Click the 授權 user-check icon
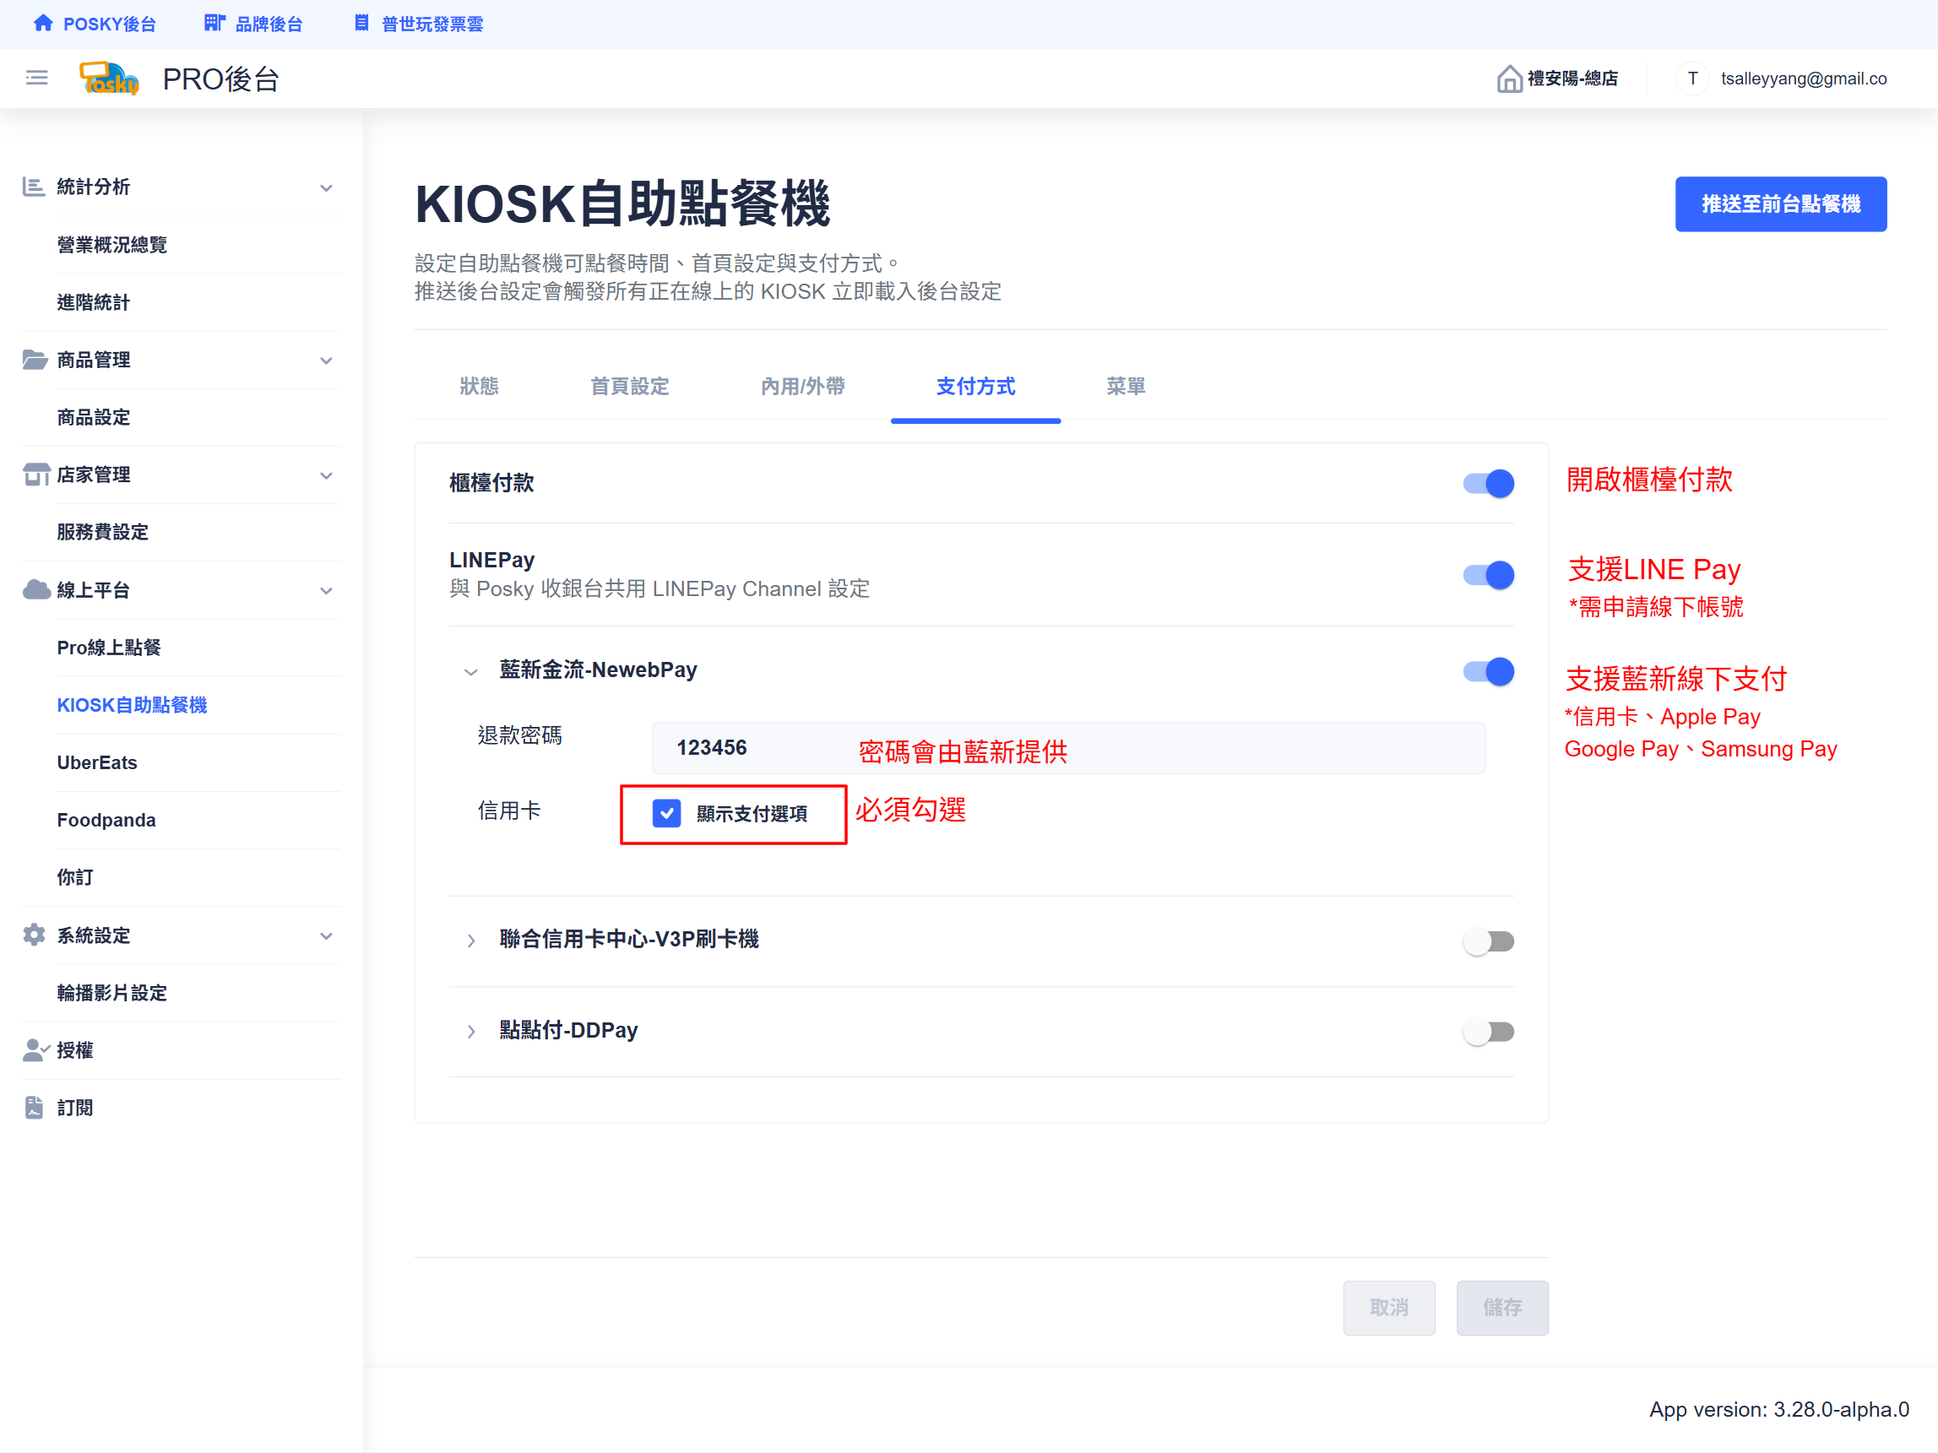 [x=36, y=1049]
